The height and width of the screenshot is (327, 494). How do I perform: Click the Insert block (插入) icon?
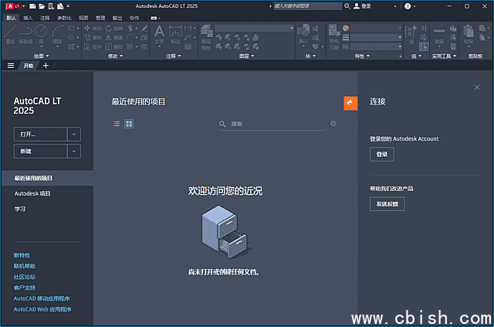tap(303, 35)
